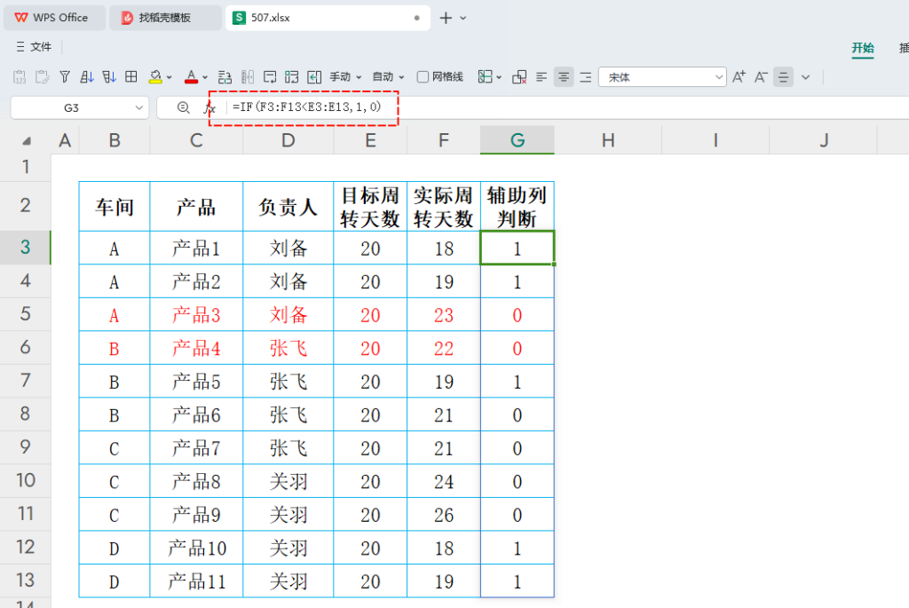Screen dimensions: 909x608
Task: Sort descending with the funnel-arrow icon
Action: pyautogui.click(x=109, y=77)
